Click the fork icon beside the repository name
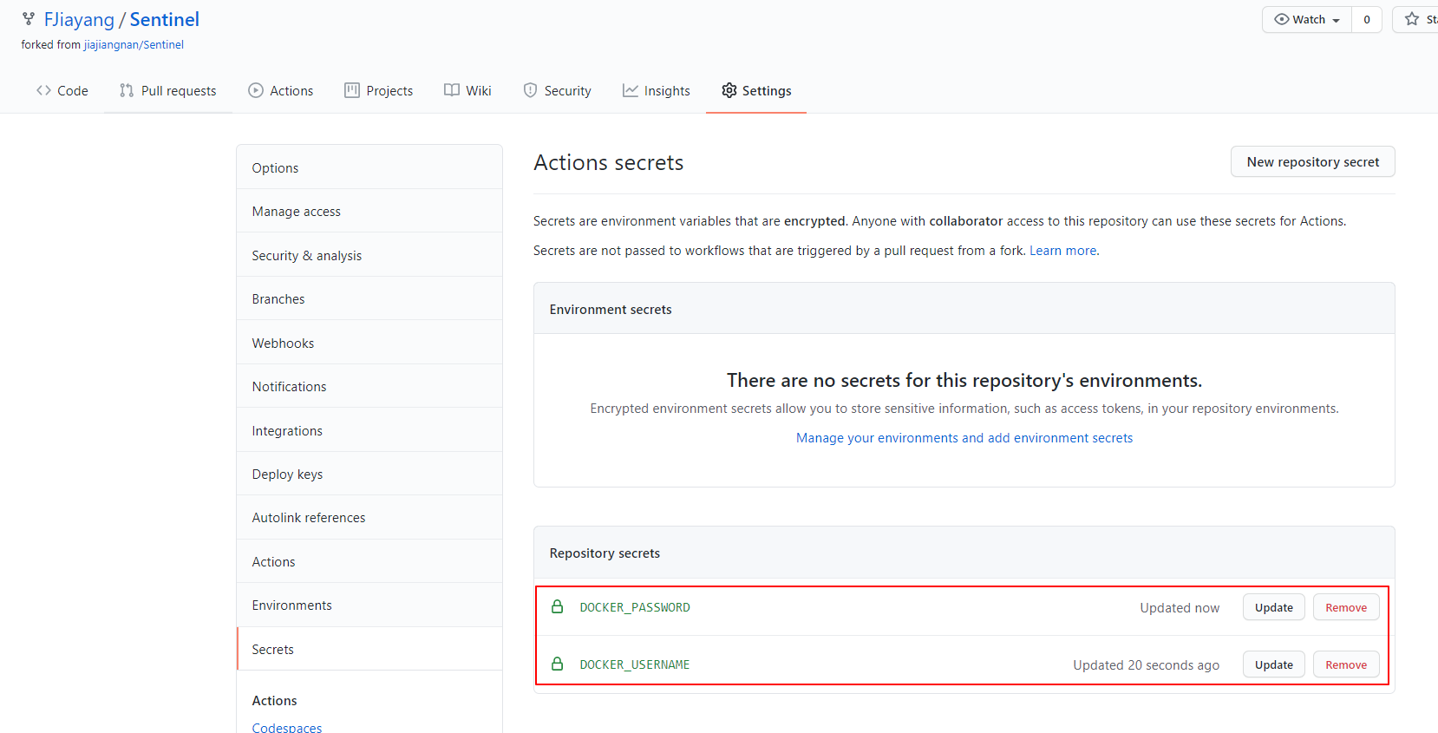This screenshot has width=1438, height=733. click(x=29, y=19)
